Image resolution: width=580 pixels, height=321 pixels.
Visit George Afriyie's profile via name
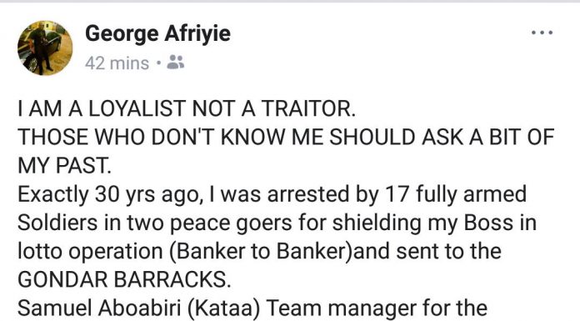pos(158,33)
